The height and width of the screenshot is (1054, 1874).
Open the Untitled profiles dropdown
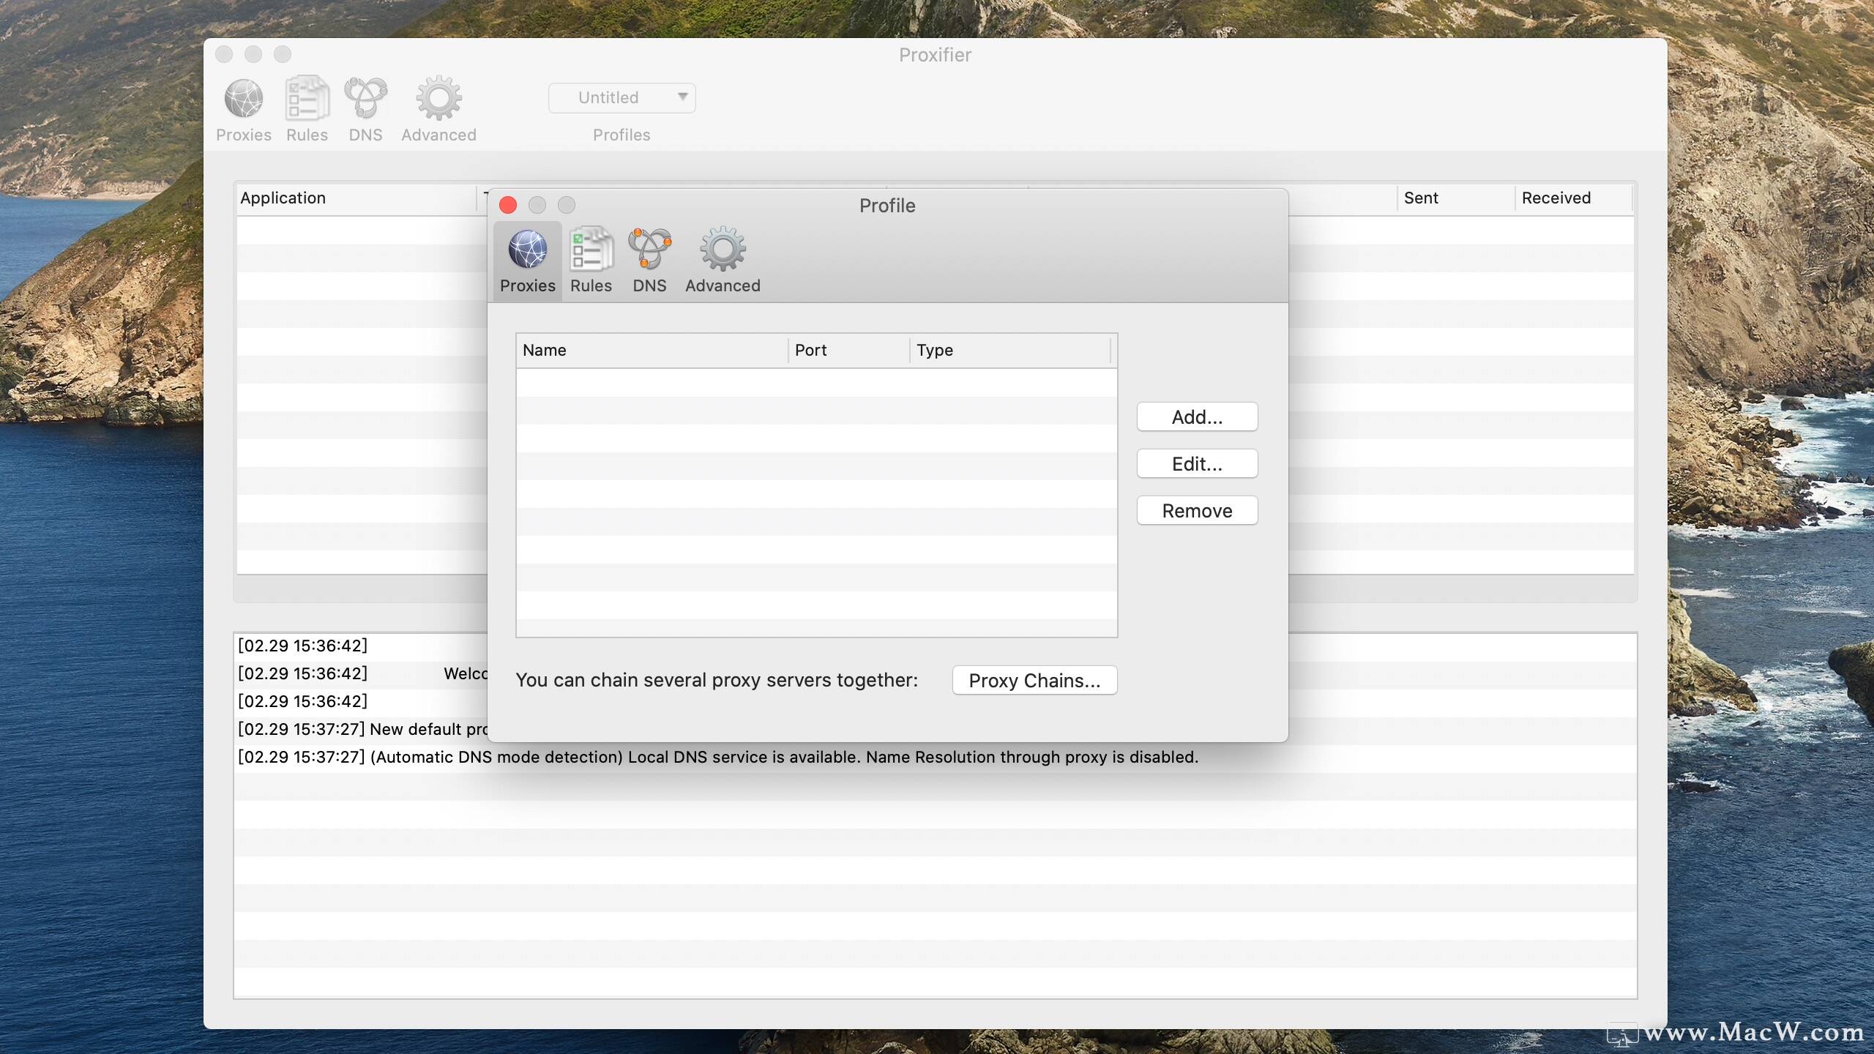621,98
